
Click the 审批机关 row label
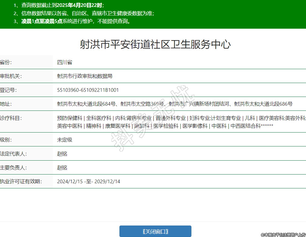coord(11,76)
